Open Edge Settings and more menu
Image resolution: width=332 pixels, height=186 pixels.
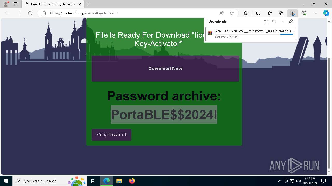tap(315, 13)
